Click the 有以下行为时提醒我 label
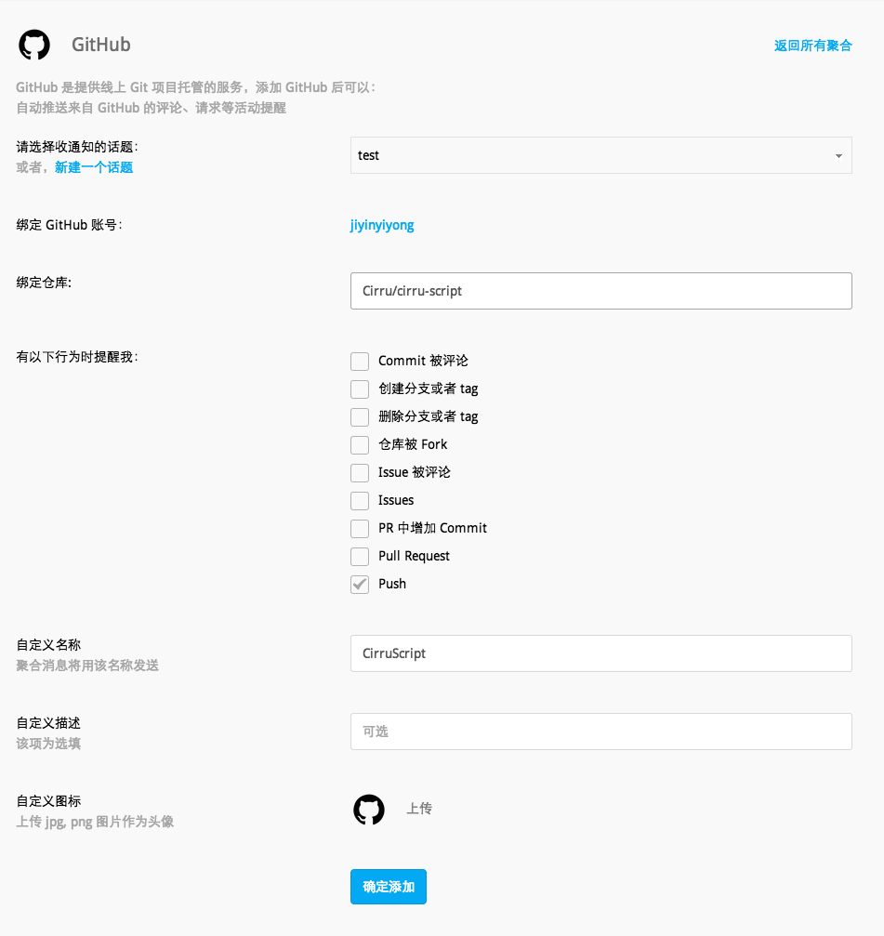884x936 pixels. click(77, 357)
